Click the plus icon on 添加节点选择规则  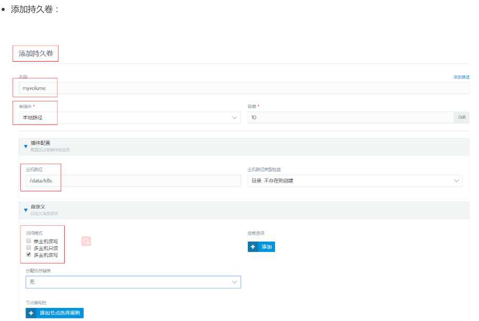point(31,313)
